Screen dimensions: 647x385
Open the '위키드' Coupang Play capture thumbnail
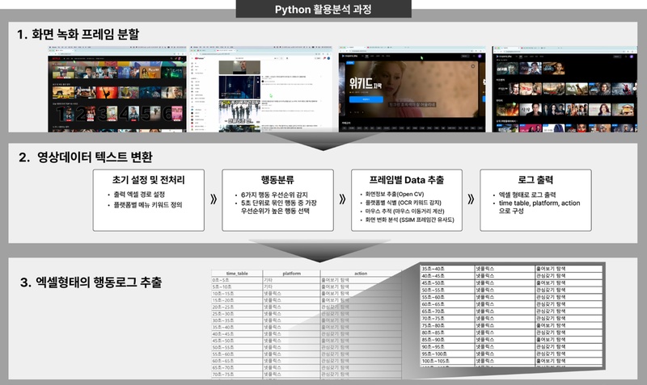(412, 90)
